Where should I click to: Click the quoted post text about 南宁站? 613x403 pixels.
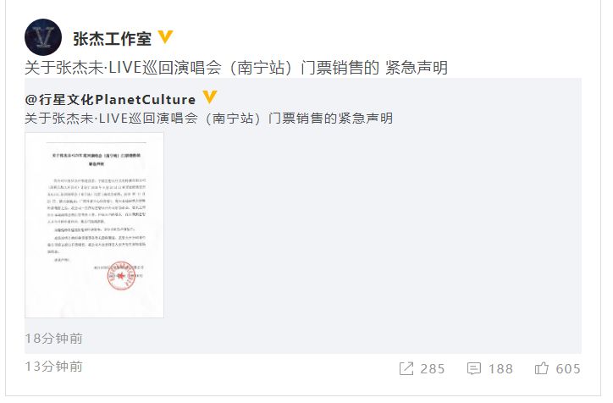(209, 118)
